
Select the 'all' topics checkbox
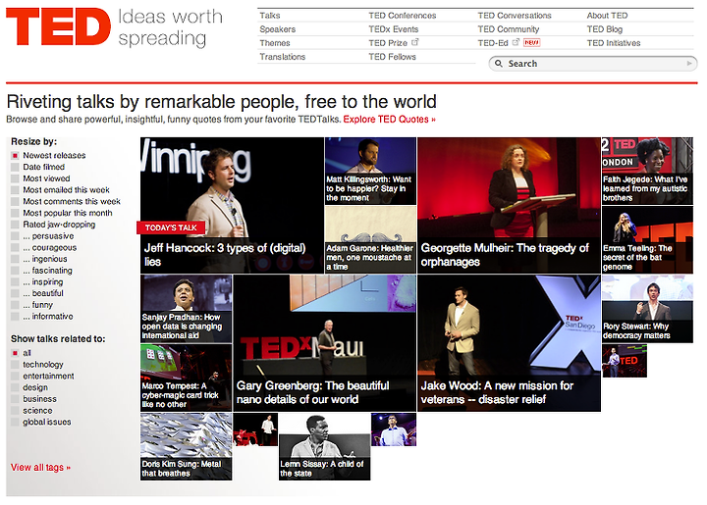coord(15,353)
